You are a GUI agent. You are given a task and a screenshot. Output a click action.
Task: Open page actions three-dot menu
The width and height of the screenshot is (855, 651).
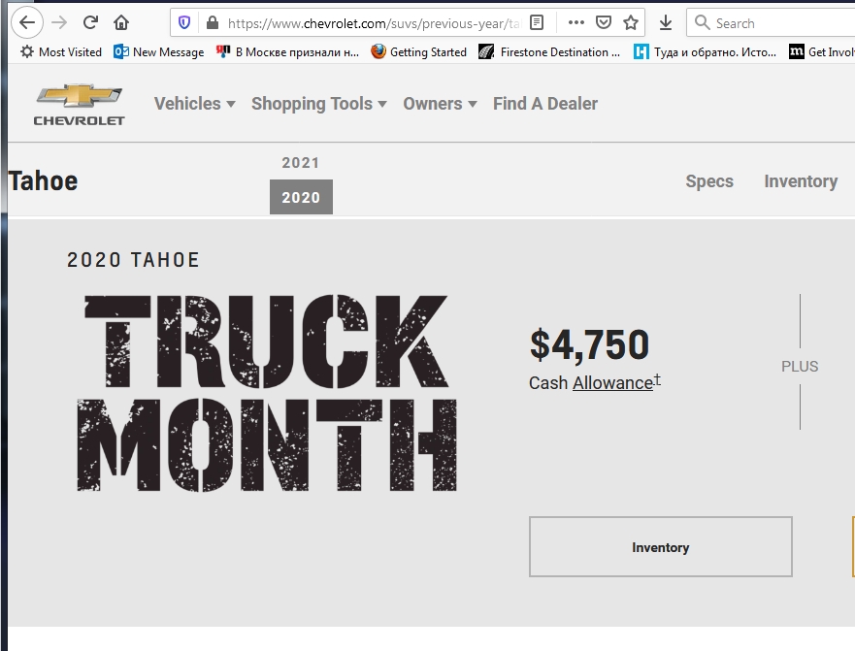pos(576,23)
